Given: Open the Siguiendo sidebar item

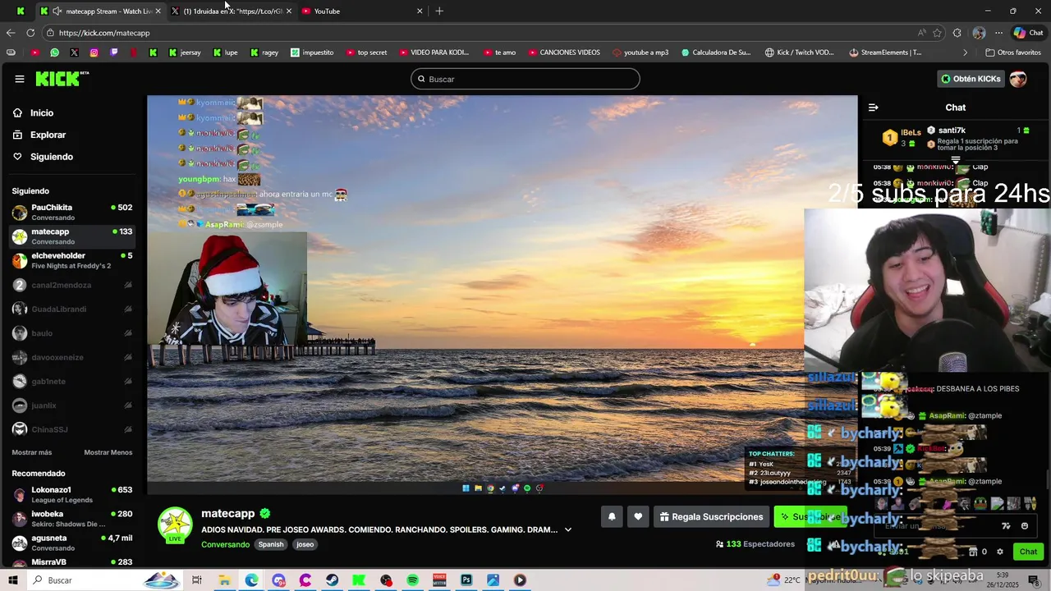Looking at the screenshot, I should click(52, 157).
